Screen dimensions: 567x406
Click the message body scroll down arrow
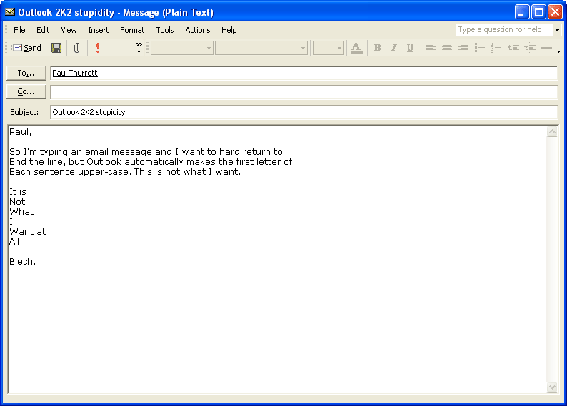coord(552,387)
